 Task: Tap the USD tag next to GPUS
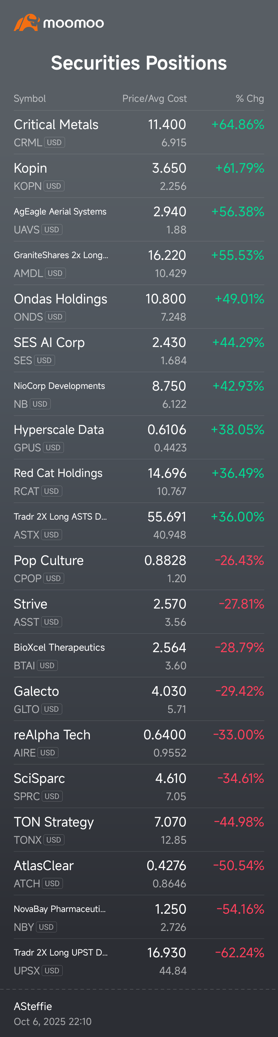[x=53, y=448]
